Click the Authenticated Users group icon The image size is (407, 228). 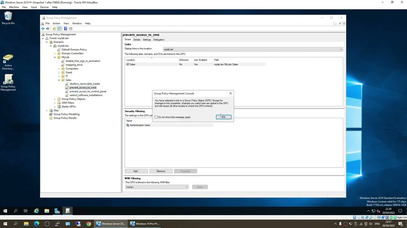click(128, 125)
